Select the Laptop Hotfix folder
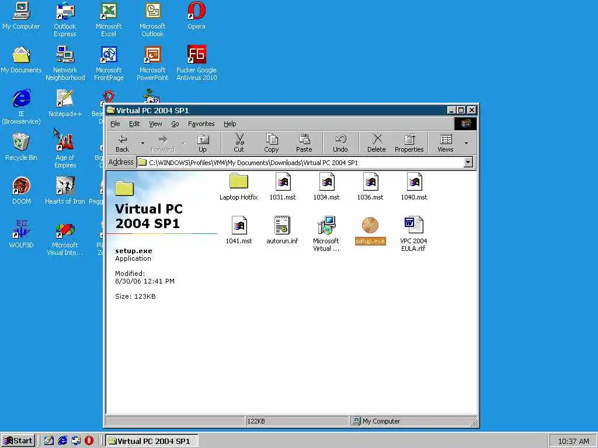 click(x=239, y=186)
